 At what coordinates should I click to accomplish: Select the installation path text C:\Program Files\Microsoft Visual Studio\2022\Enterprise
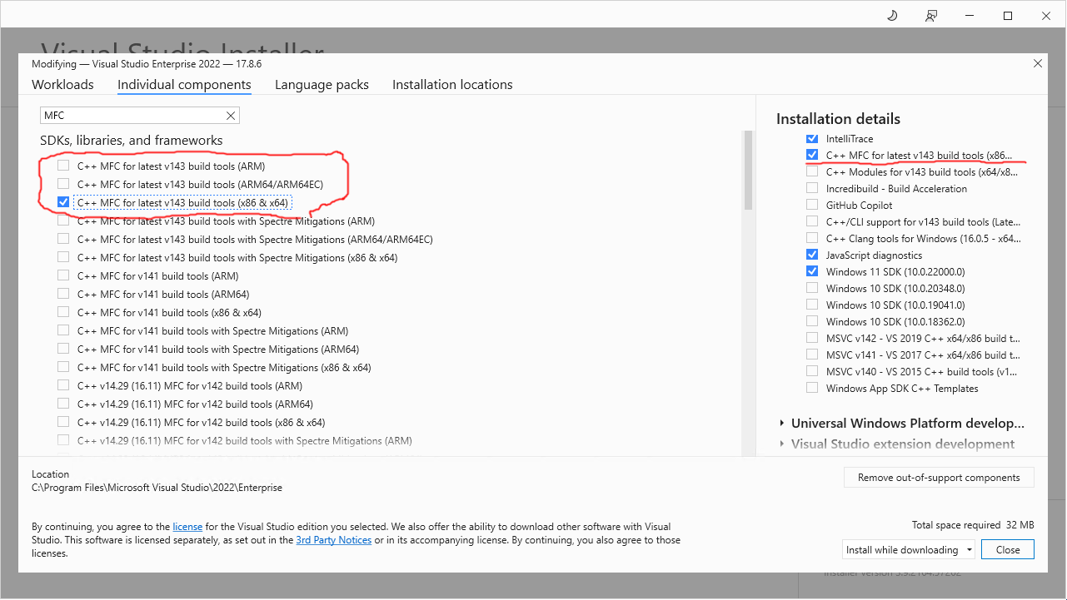(x=157, y=488)
